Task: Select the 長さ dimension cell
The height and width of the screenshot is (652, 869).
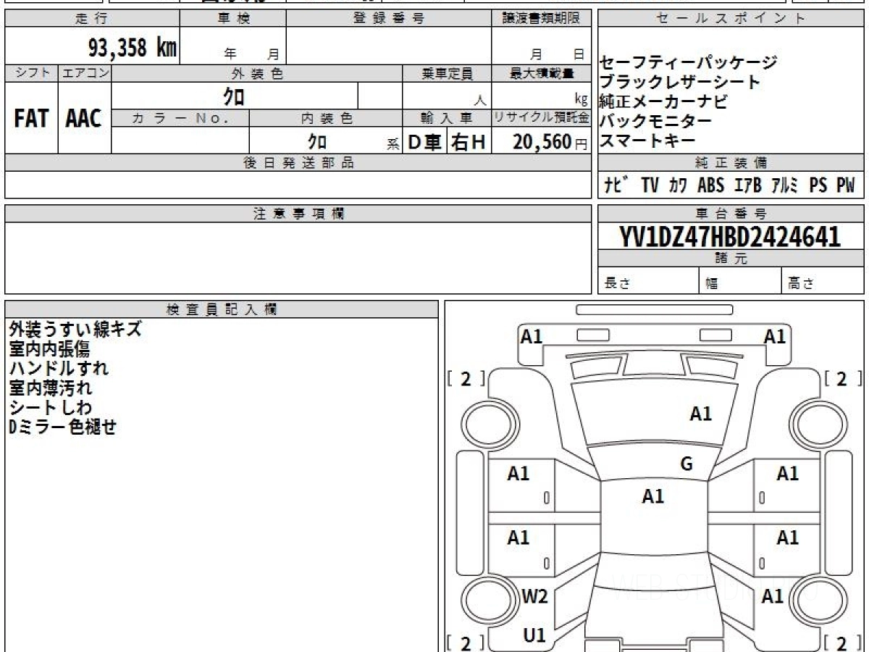Action: click(648, 281)
